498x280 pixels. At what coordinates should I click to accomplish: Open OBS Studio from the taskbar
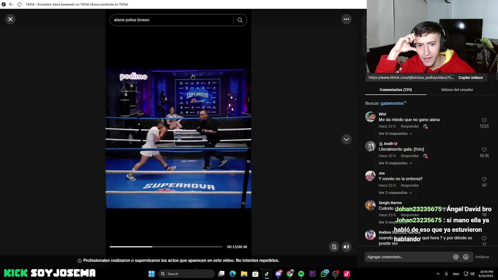pyautogui.click(x=335, y=274)
